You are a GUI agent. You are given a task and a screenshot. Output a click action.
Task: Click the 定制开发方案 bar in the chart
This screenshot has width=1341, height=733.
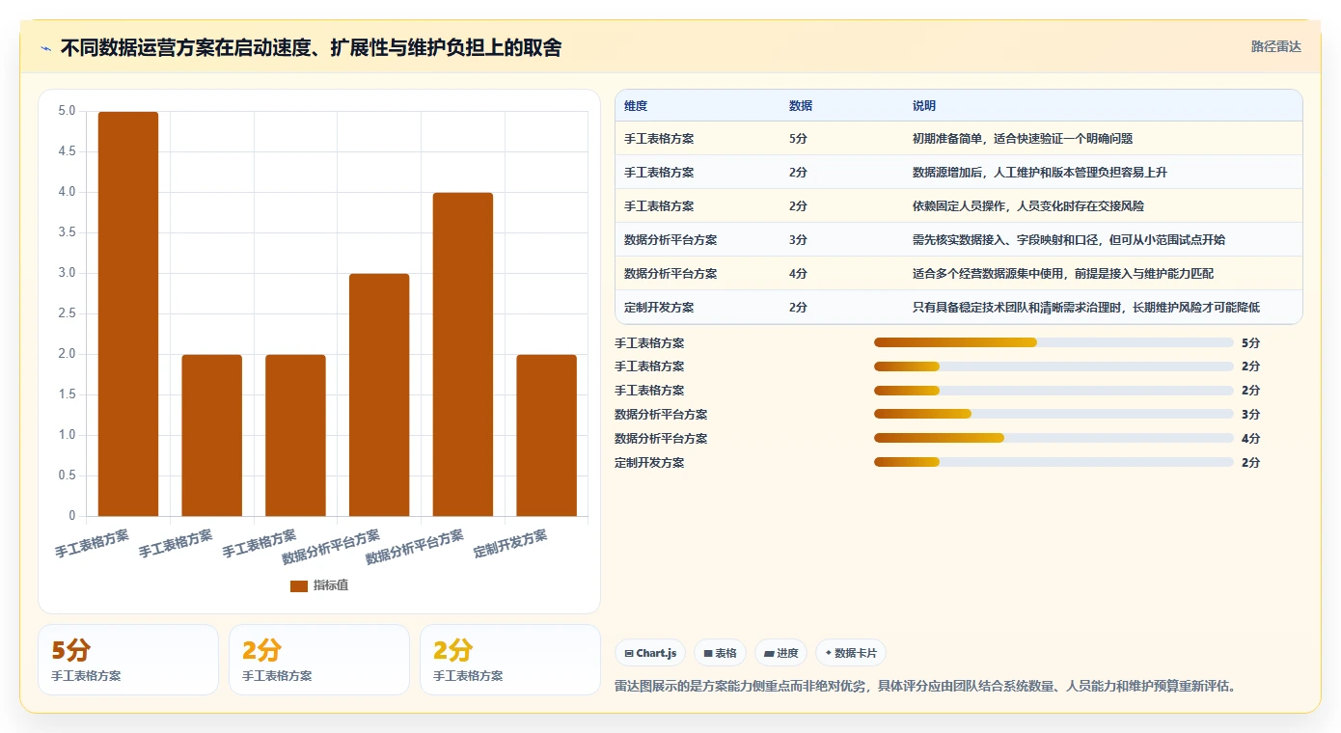(x=547, y=435)
